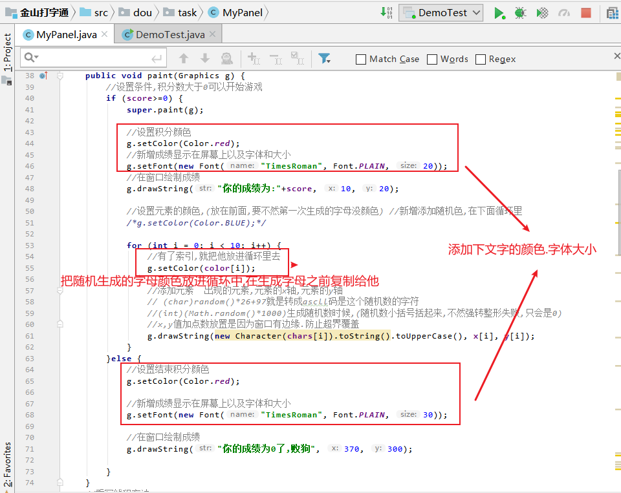Click the dou breadcrumb folder
The height and width of the screenshot is (493, 621).
135,13
